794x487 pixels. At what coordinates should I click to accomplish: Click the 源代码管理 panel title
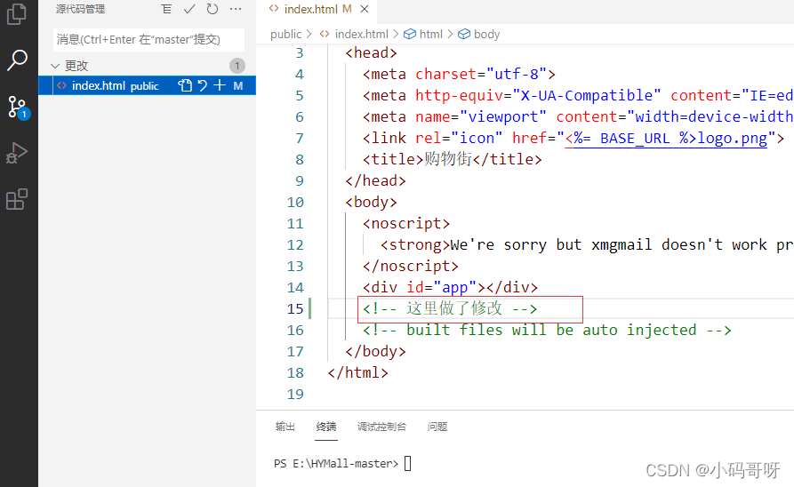81,9
